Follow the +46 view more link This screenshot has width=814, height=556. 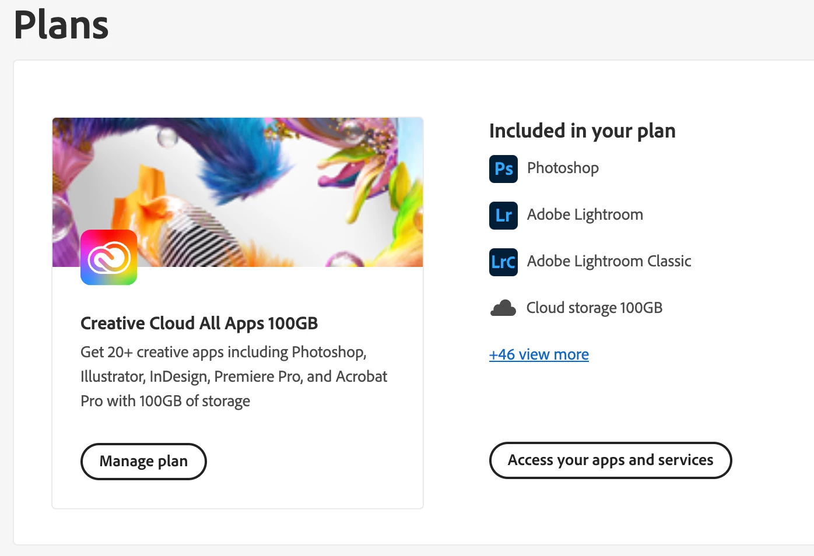tap(539, 354)
